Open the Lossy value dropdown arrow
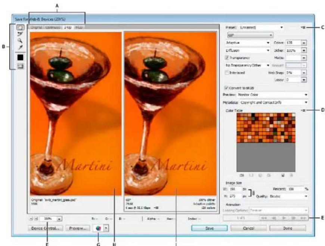The image size is (325, 246). [304, 80]
